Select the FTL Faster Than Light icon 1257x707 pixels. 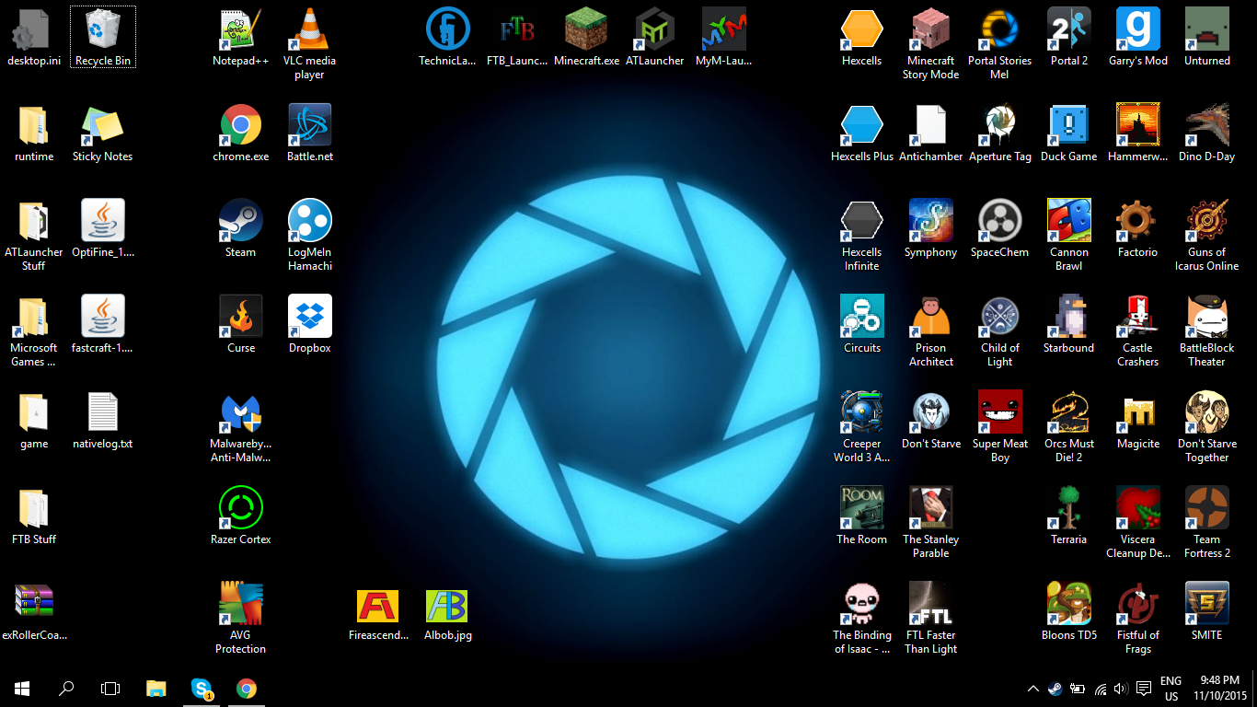(930, 604)
